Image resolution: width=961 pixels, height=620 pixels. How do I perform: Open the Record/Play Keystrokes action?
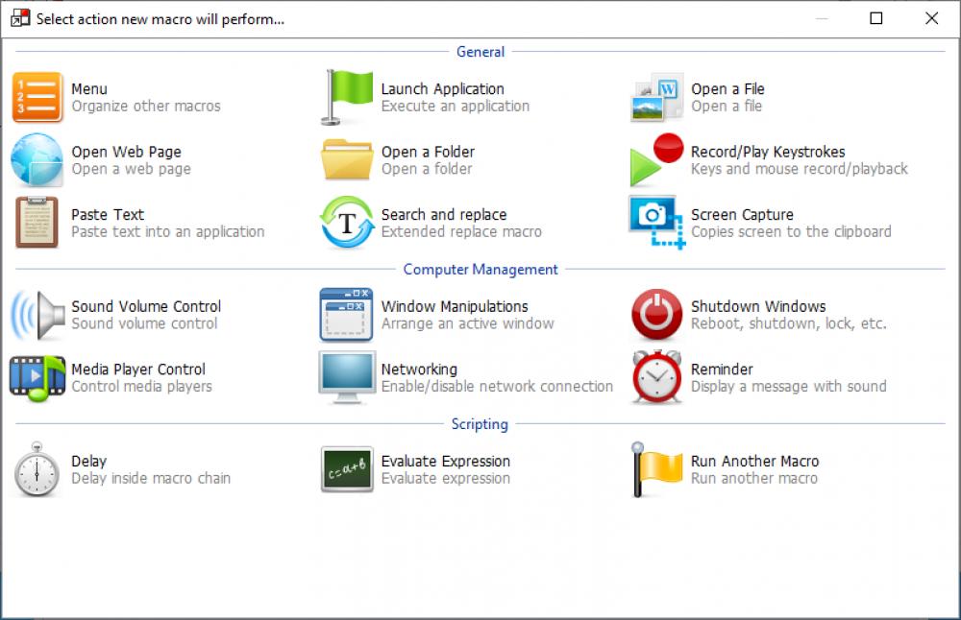coord(655,159)
